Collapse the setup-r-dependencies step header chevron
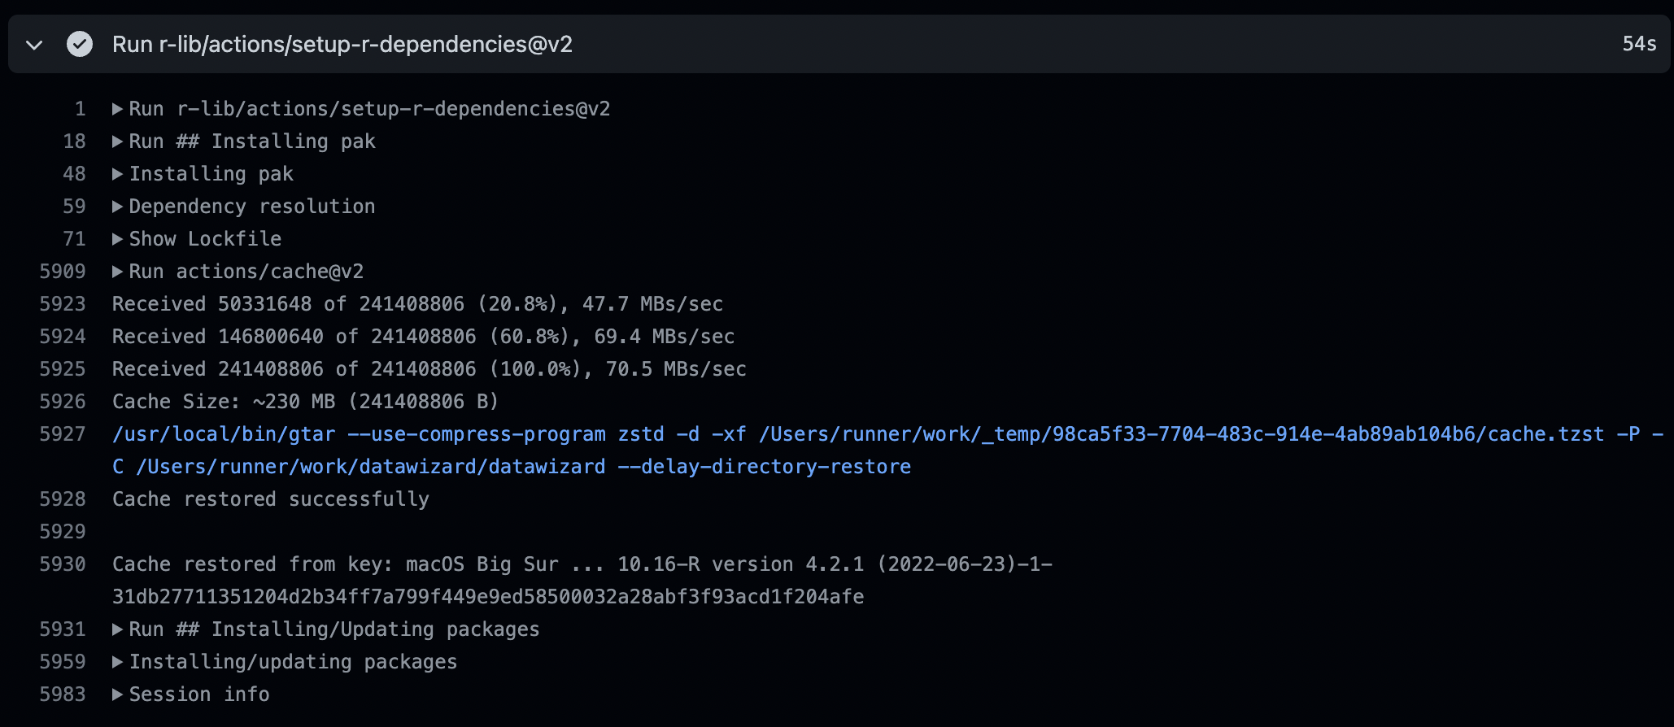This screenshot has height=727, width=1674. 33,46
